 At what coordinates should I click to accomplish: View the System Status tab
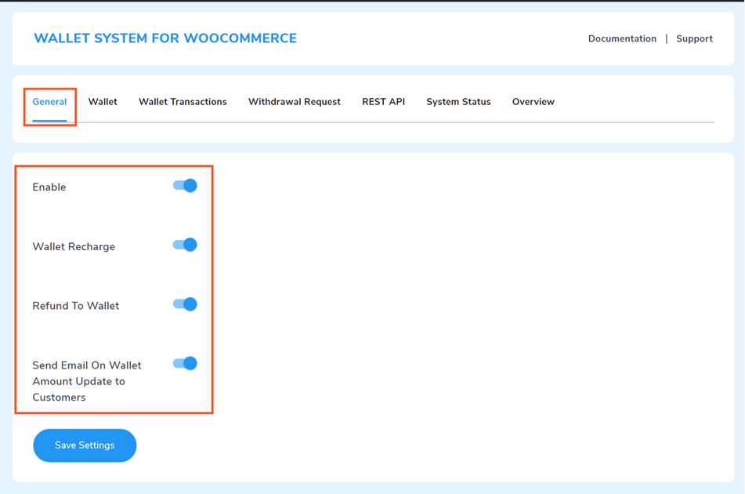[458, 102]
